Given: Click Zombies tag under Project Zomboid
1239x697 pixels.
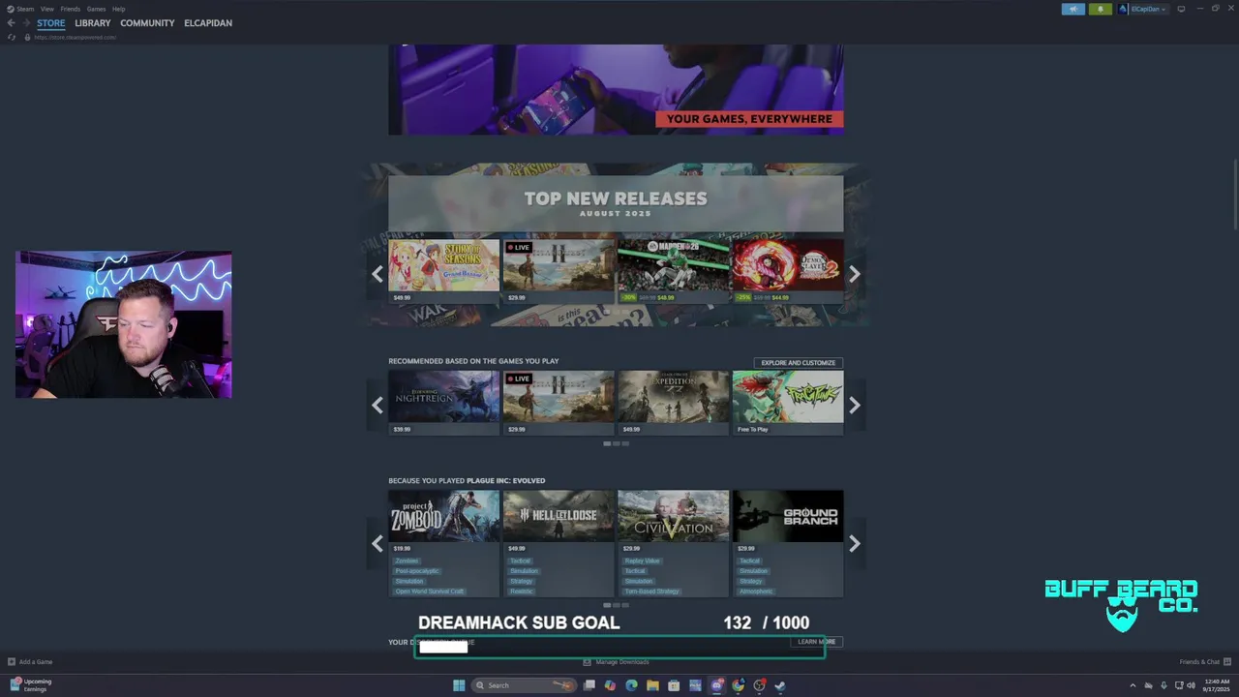Looking at the screenshot, I should [x=408, y=561].
